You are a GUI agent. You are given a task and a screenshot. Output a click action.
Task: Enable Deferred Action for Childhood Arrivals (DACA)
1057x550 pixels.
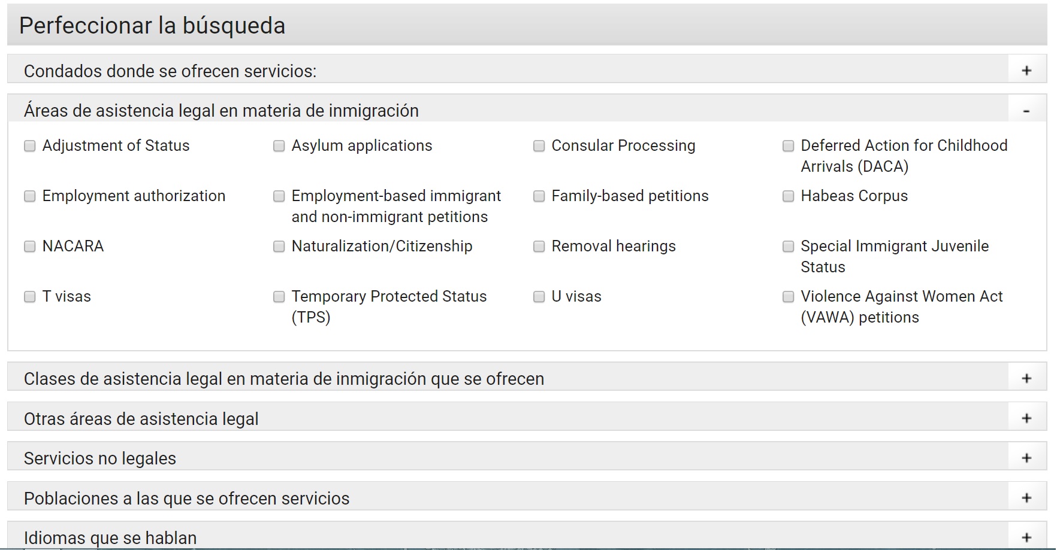(x=788, y=145)
